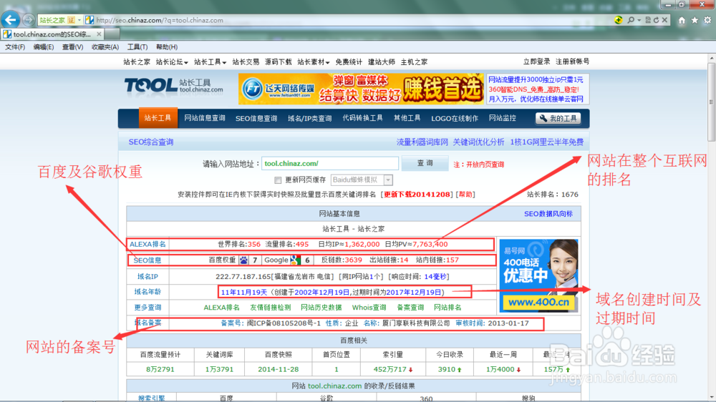The image size is (716, 402).
Task: Open the 免费统计 top nav link
Action: point(349,62)
